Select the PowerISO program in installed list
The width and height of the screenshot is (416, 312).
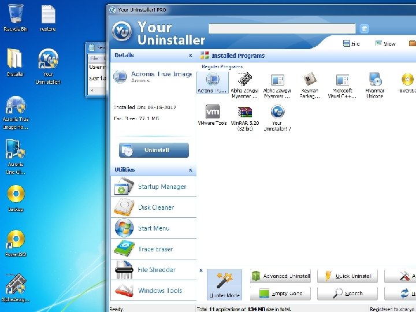[407, 83]
